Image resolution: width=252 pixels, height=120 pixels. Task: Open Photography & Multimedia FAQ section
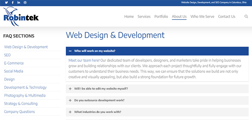click(x=25, y=95)
